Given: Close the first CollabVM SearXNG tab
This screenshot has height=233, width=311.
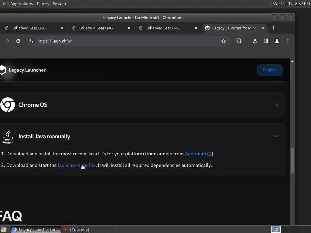Looking at the screenshot, I should (62, 28).
